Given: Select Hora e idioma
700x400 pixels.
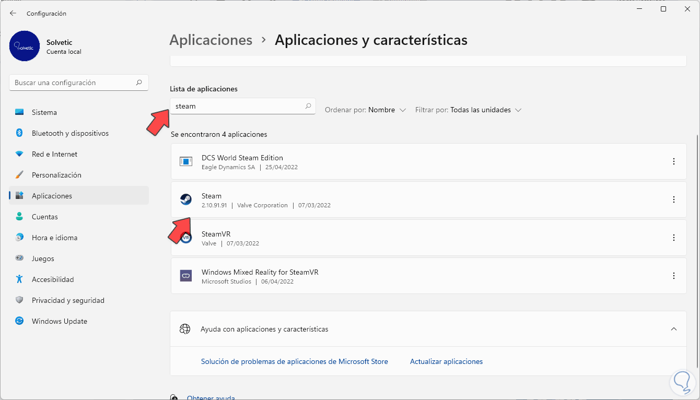Looking at the screenshot, I should pyautogui.click(x=79, y=238).
